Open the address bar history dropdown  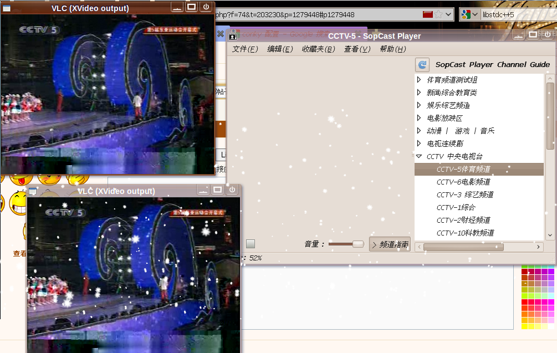448,14
